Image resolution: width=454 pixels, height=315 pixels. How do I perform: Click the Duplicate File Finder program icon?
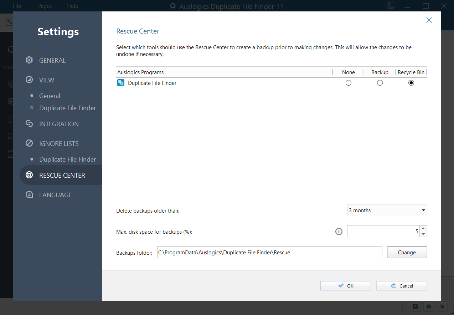tap(121, 83)
